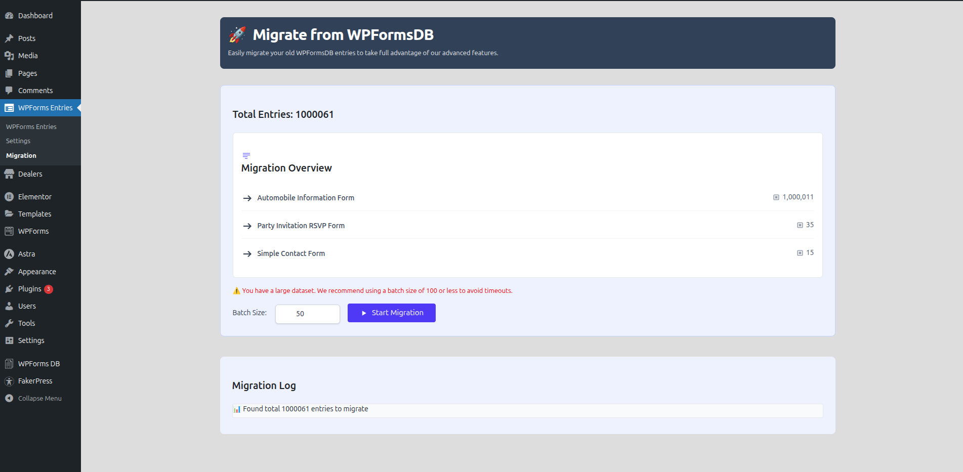This screenshot has height=472, width=963.
Task: Open the Settings submenu under WPForms Entries
Action: [x=18, y=141]
